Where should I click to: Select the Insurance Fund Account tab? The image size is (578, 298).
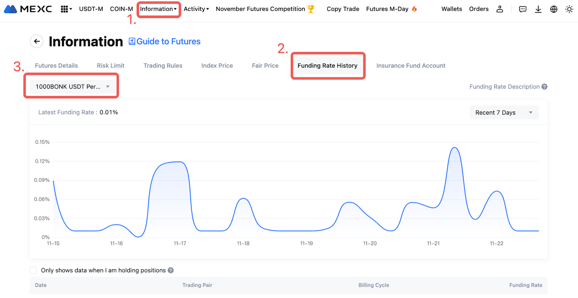coord(411,65)
